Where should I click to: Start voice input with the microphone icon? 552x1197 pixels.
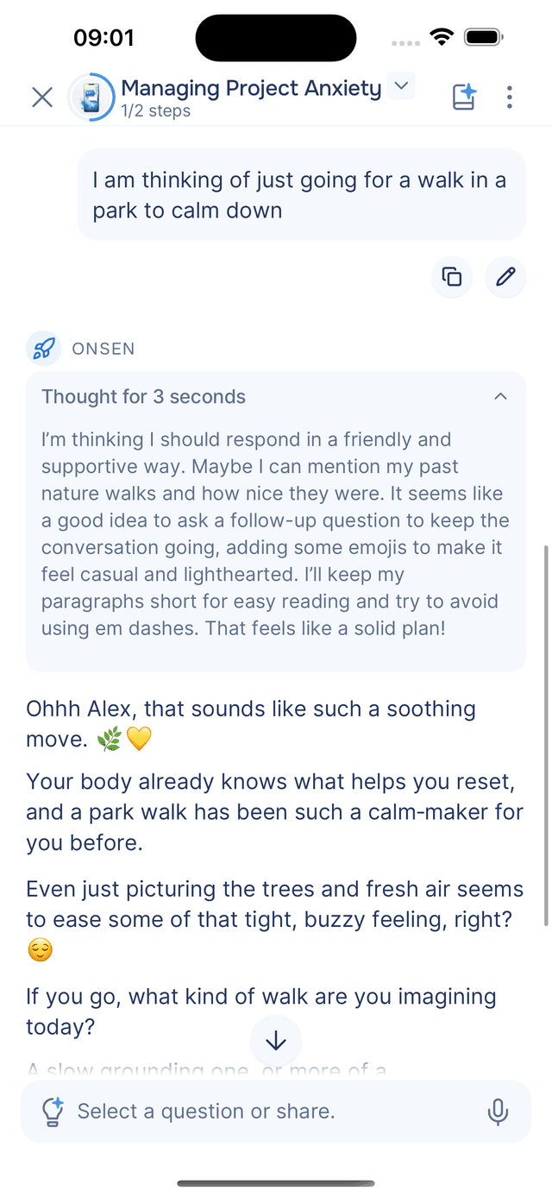[x=499, y=1112]
